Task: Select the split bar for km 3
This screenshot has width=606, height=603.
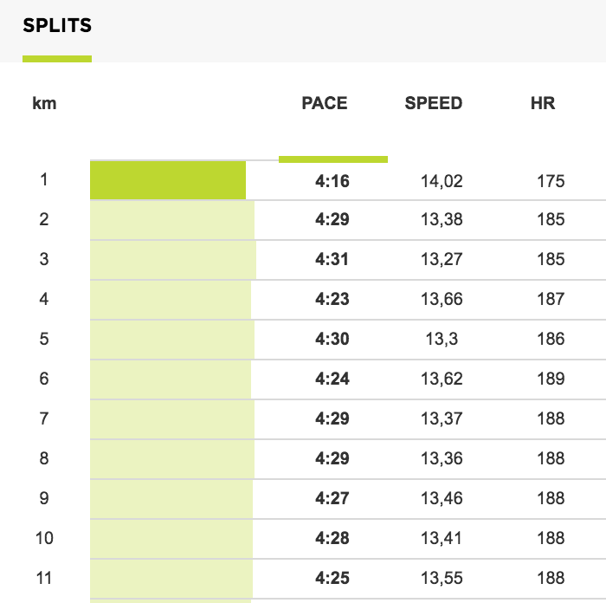Action: pos(173,260)
